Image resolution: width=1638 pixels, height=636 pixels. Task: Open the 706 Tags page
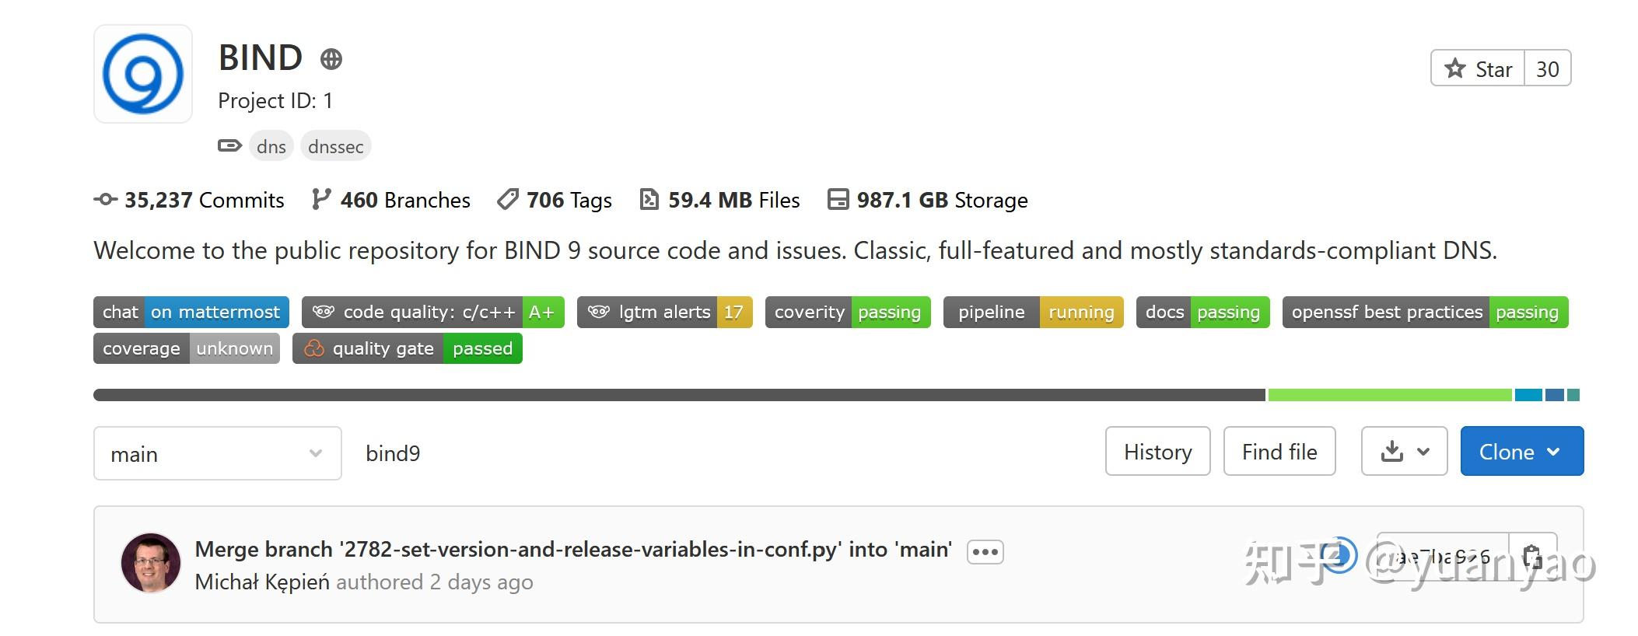[555, 200]
